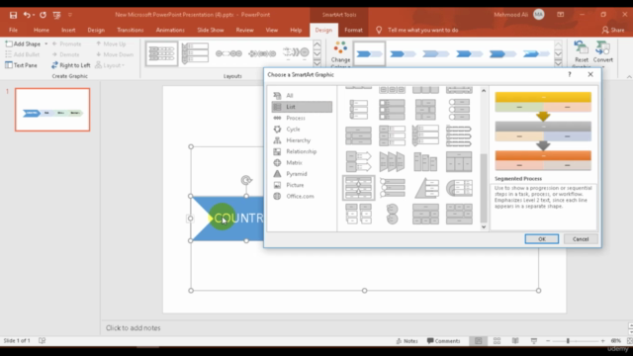The image size is (633, 356).
Task: Close the Choose a SmartArt Graphic dialog
Action: (x=590, y=75)
